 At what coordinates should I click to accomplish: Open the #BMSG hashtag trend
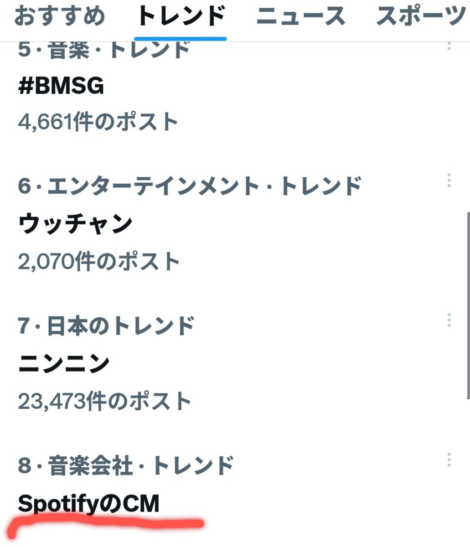[x=61, y=85]
